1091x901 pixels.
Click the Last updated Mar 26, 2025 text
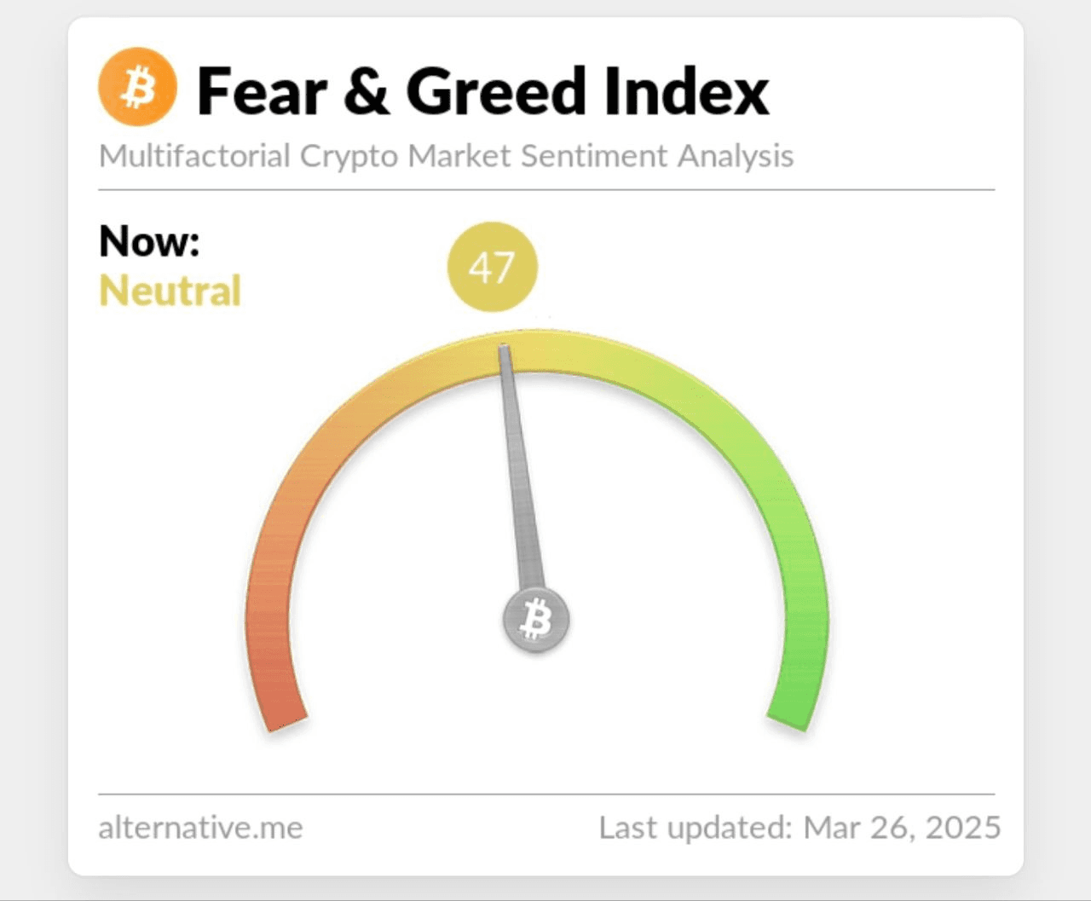(x=799, y=828)
